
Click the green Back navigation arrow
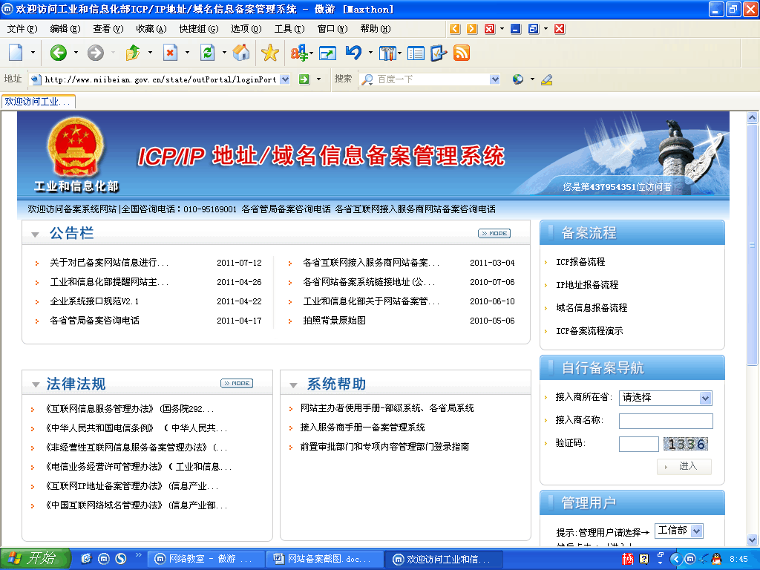(59, 53)
